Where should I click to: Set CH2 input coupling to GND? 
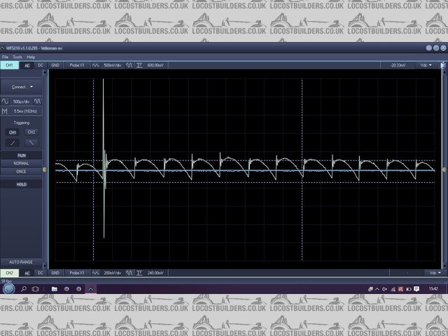coord(55,272)
